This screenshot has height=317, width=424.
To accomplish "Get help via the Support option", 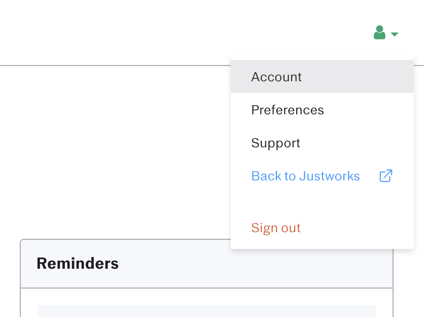I will (x=275, y=143).
